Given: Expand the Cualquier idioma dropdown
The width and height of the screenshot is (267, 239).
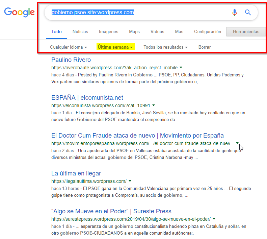Looking at the screenshot, I should (x=69, y=47).
